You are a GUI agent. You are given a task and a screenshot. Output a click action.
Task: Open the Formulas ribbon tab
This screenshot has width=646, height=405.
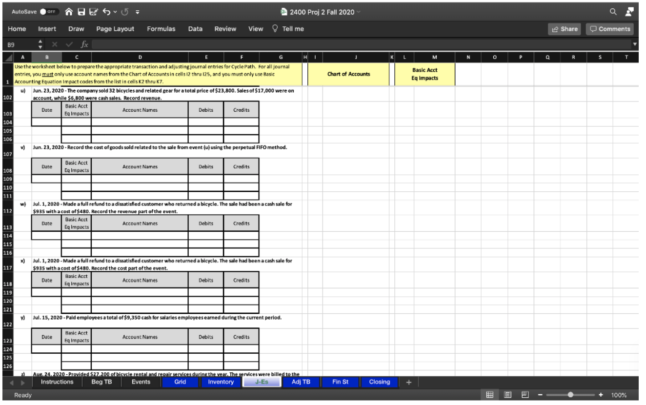point(161,29)
